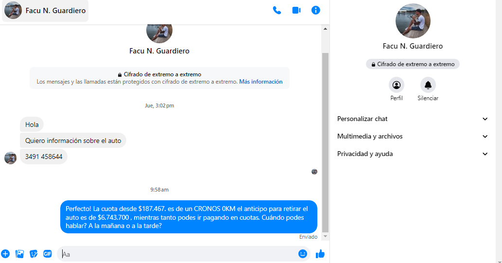Send a thumbs-up like
Image resolution: width=502 pixels, height=263 pixels.
pyautogui.click(x=320, y=254)
